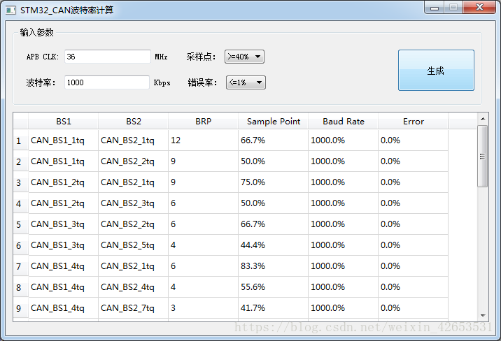
Task: Click the Sample Point column header
Action: pyautogui.click(x=273, y=121)
